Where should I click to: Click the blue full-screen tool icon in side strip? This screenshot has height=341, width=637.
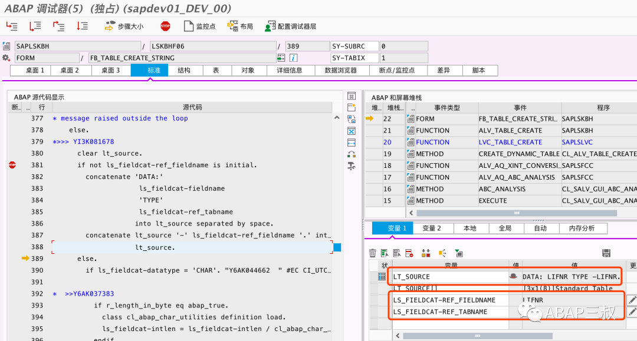tap(352, 131)
